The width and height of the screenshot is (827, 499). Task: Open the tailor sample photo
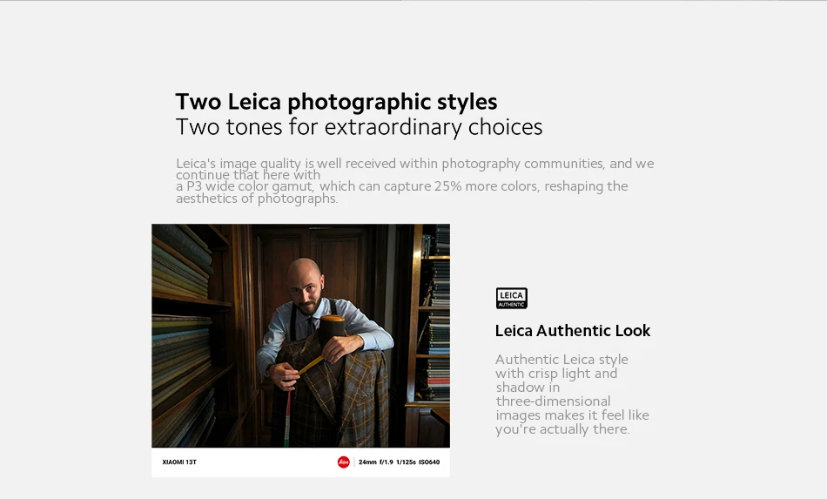(x=300, y=336)
